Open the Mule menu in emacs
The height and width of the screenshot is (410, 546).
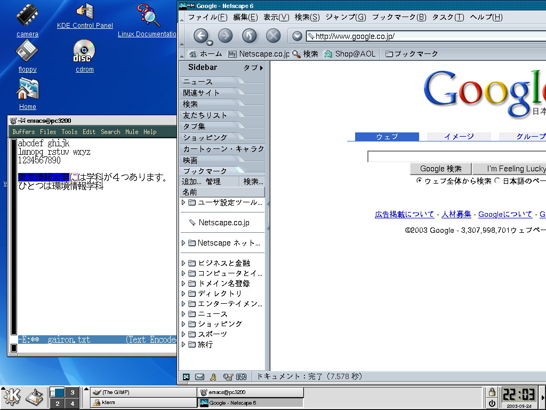[x=132, y=132]
